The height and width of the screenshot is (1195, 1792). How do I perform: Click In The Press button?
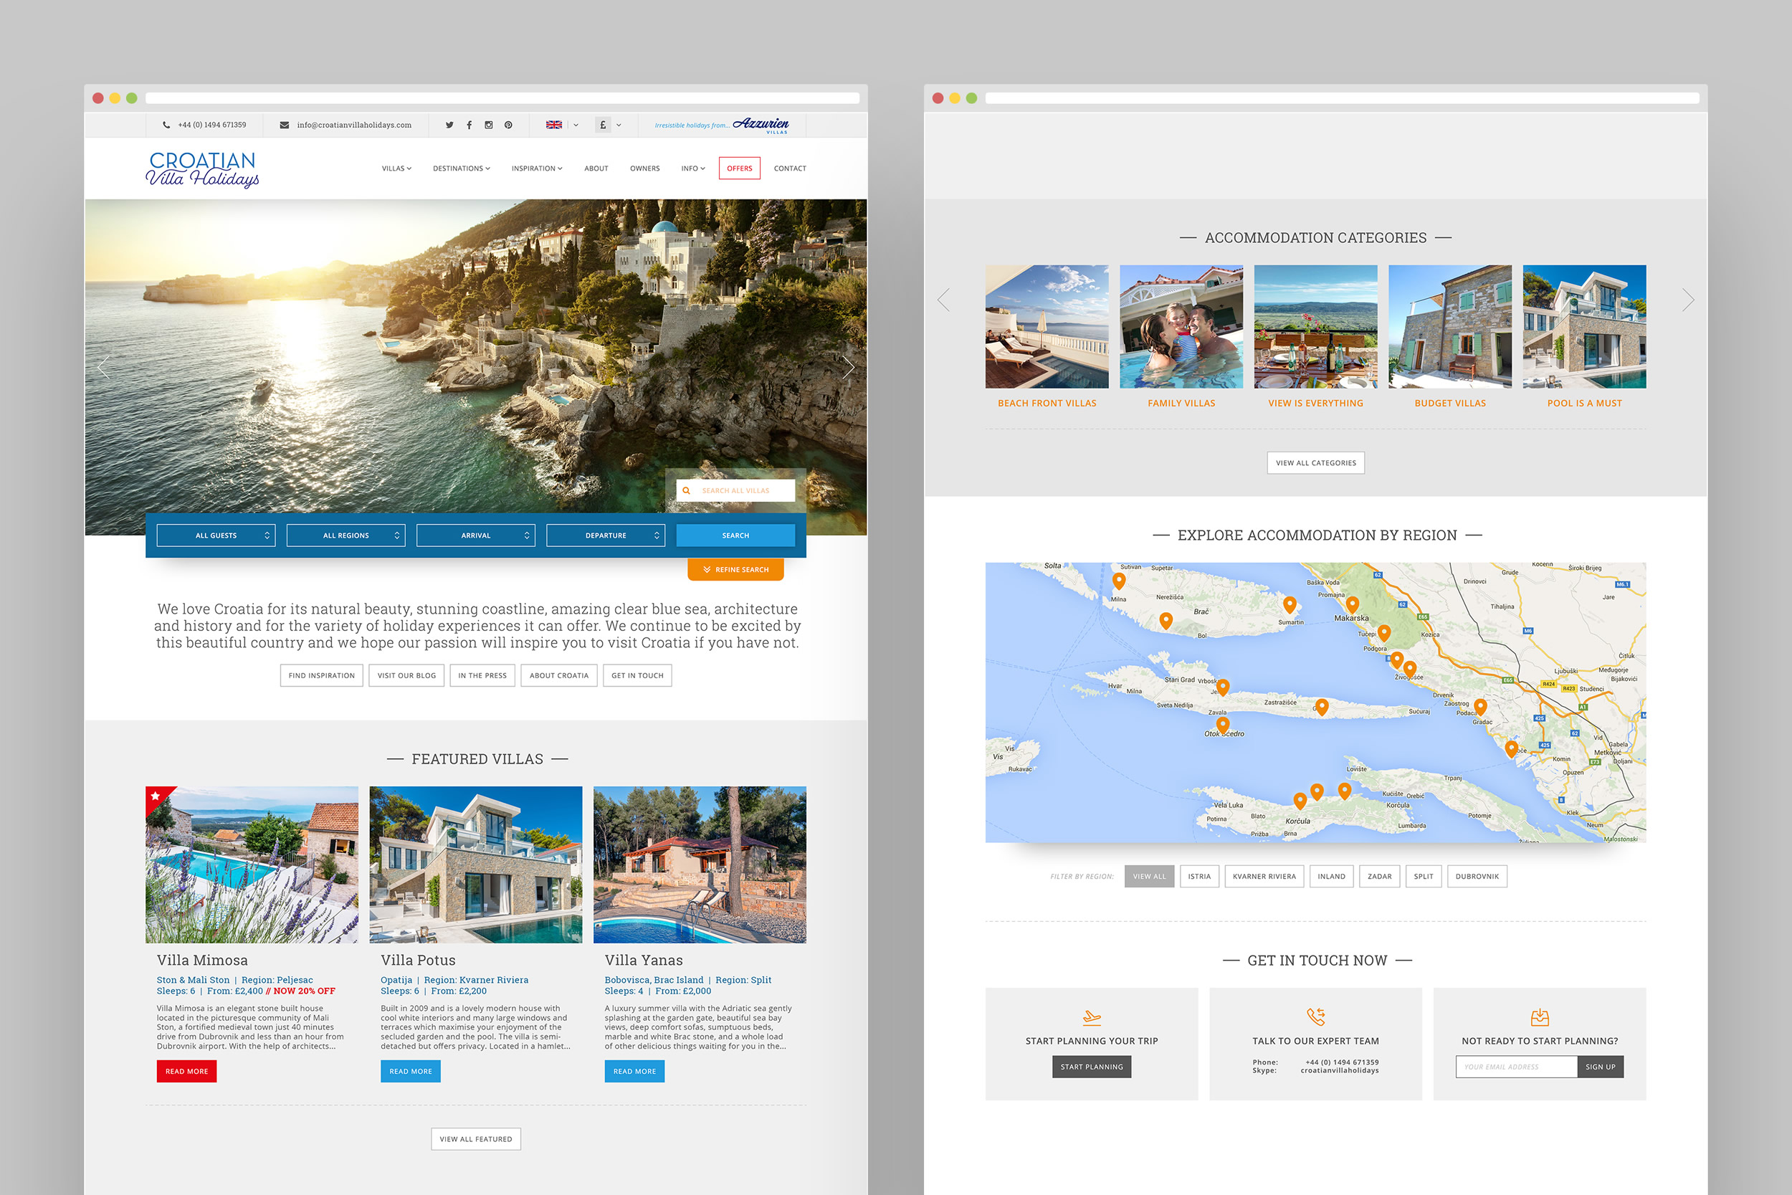click(482, 676)
